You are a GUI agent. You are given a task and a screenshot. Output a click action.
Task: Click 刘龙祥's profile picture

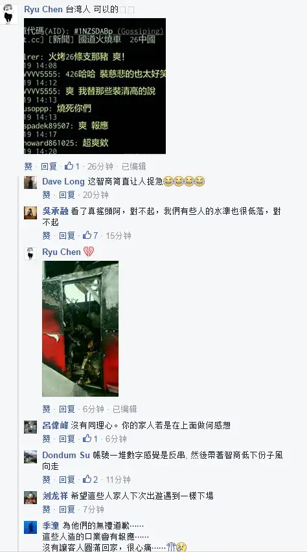tap(30, 497)
